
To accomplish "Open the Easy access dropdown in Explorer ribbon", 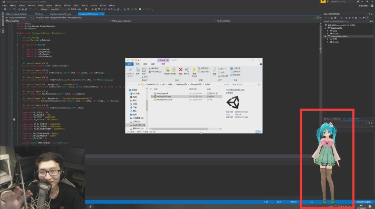I will pyautogui.click(x=204, y=72).
